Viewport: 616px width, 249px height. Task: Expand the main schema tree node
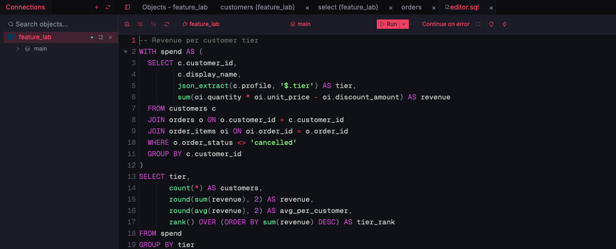[18, 49]
